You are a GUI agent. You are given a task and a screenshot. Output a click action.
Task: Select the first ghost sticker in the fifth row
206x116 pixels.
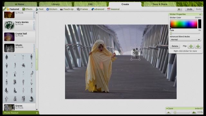click(6, 91)
